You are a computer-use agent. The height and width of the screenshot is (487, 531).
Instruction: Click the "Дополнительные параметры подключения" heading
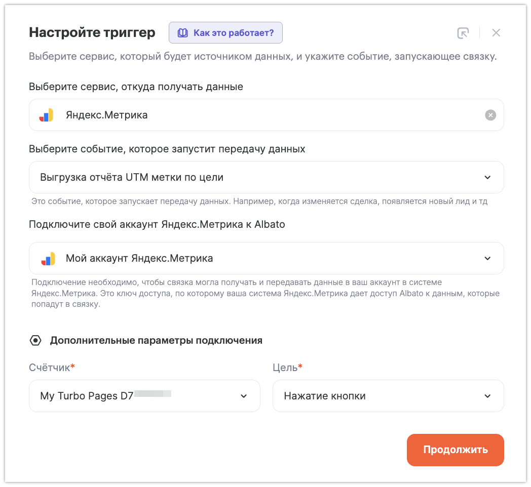[156, 340]
